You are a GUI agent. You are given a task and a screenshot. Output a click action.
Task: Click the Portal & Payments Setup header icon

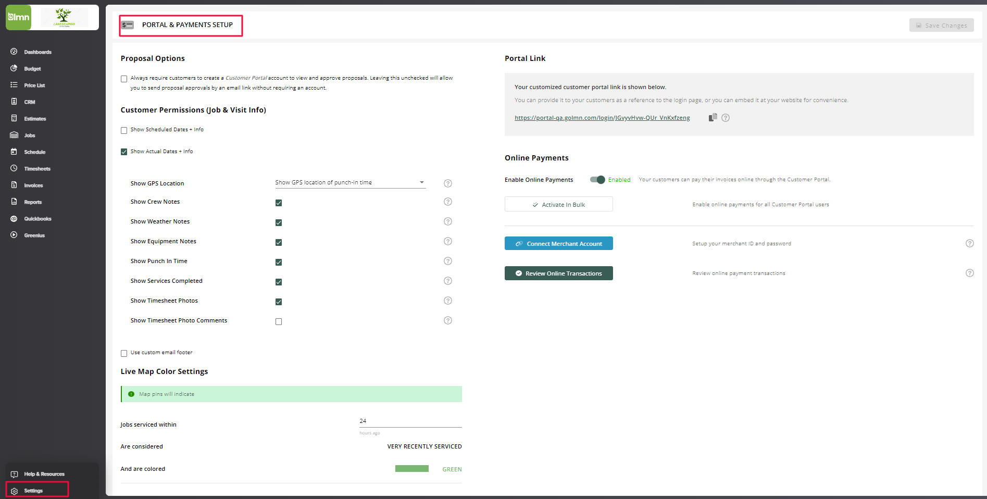(128, 25)
